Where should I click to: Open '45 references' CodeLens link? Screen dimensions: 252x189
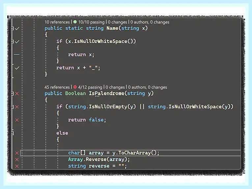click(x=57, y=87)
